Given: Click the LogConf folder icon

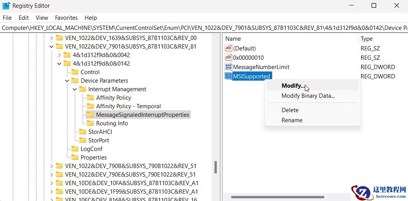Looking at the screenshot, I should click(75, 149).
